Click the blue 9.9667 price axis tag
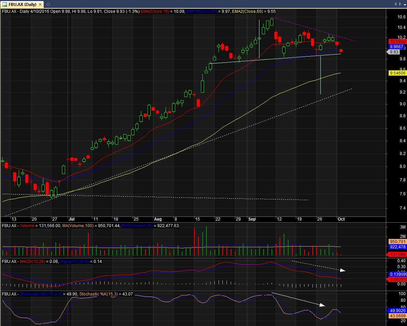This screenshot has height=326, width=407. [397, 47]
